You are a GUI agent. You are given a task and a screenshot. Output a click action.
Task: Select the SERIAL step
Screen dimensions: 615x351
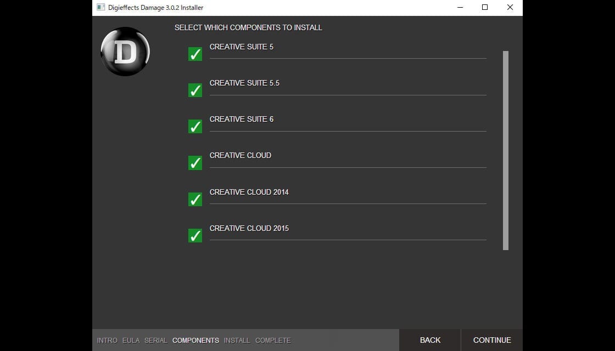coord(156,341)
